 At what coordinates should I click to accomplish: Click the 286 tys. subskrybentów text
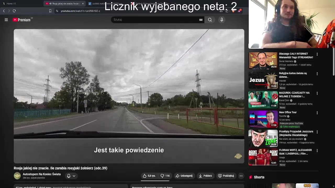(x=34, y=178)
